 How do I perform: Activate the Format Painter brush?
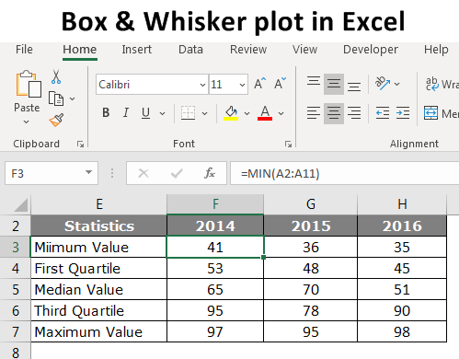click(x=56, y=120)
